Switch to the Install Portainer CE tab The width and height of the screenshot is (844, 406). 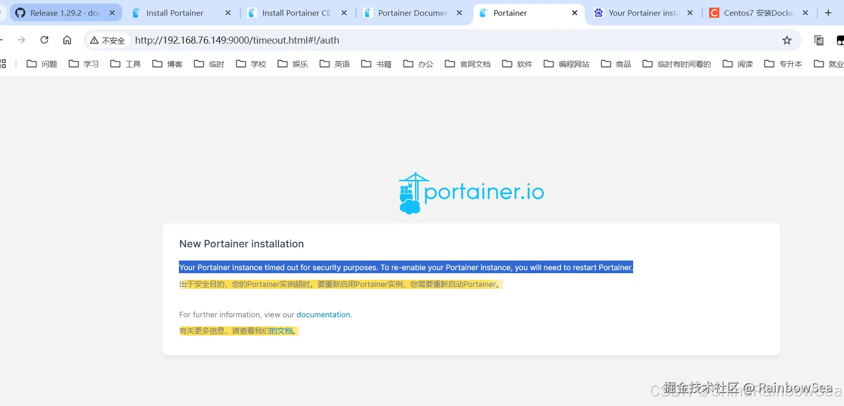coord(296,13)
